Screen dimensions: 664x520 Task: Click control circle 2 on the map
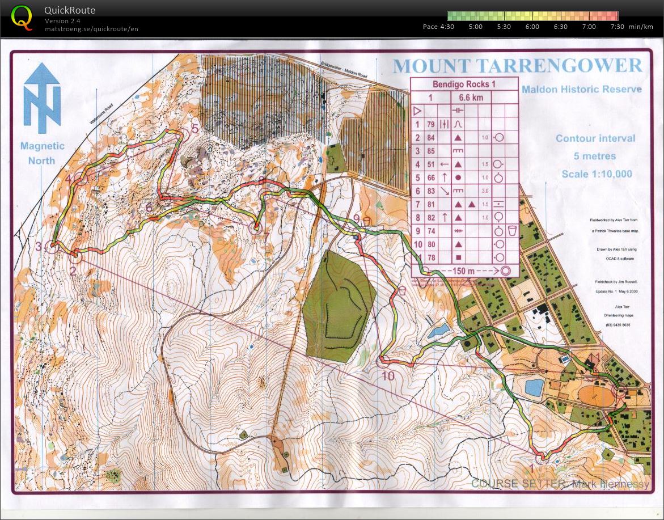pos(76,257)
